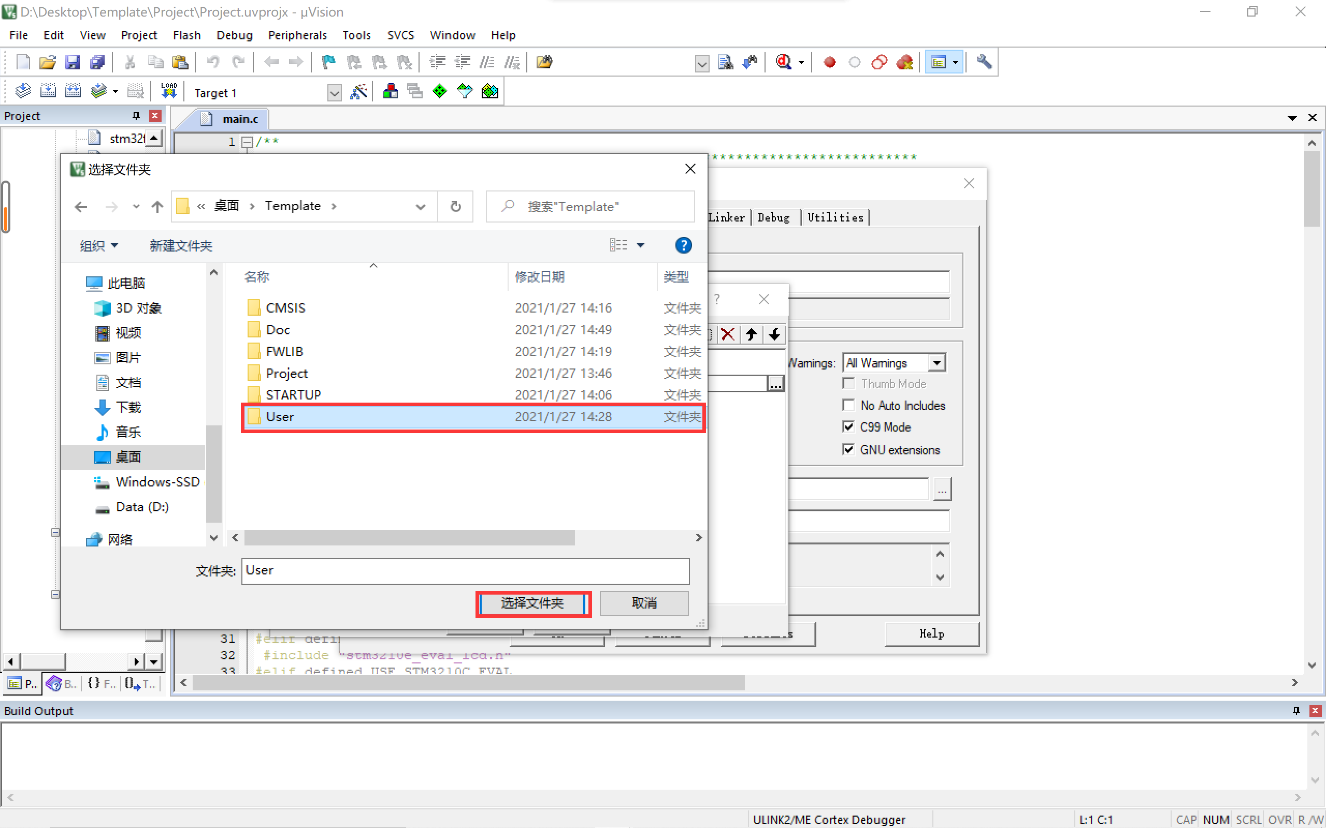Click the 取消 cancel button

(644, 603)
